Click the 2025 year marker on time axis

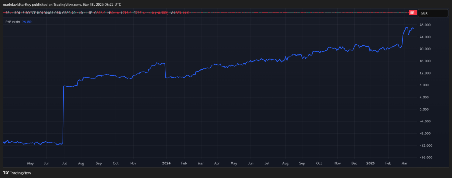click(x=371, y=164)
